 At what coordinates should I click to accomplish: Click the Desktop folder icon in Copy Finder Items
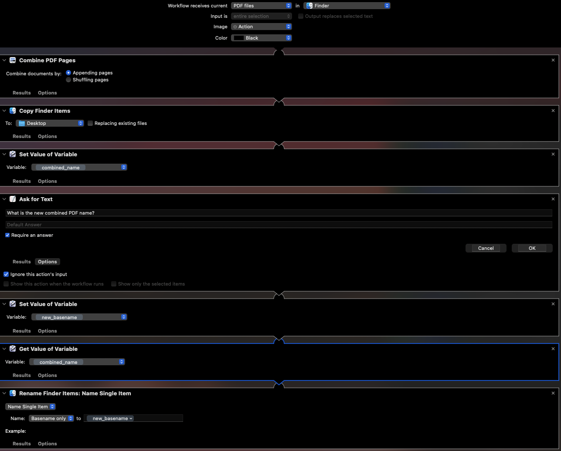tap(21, 123)
